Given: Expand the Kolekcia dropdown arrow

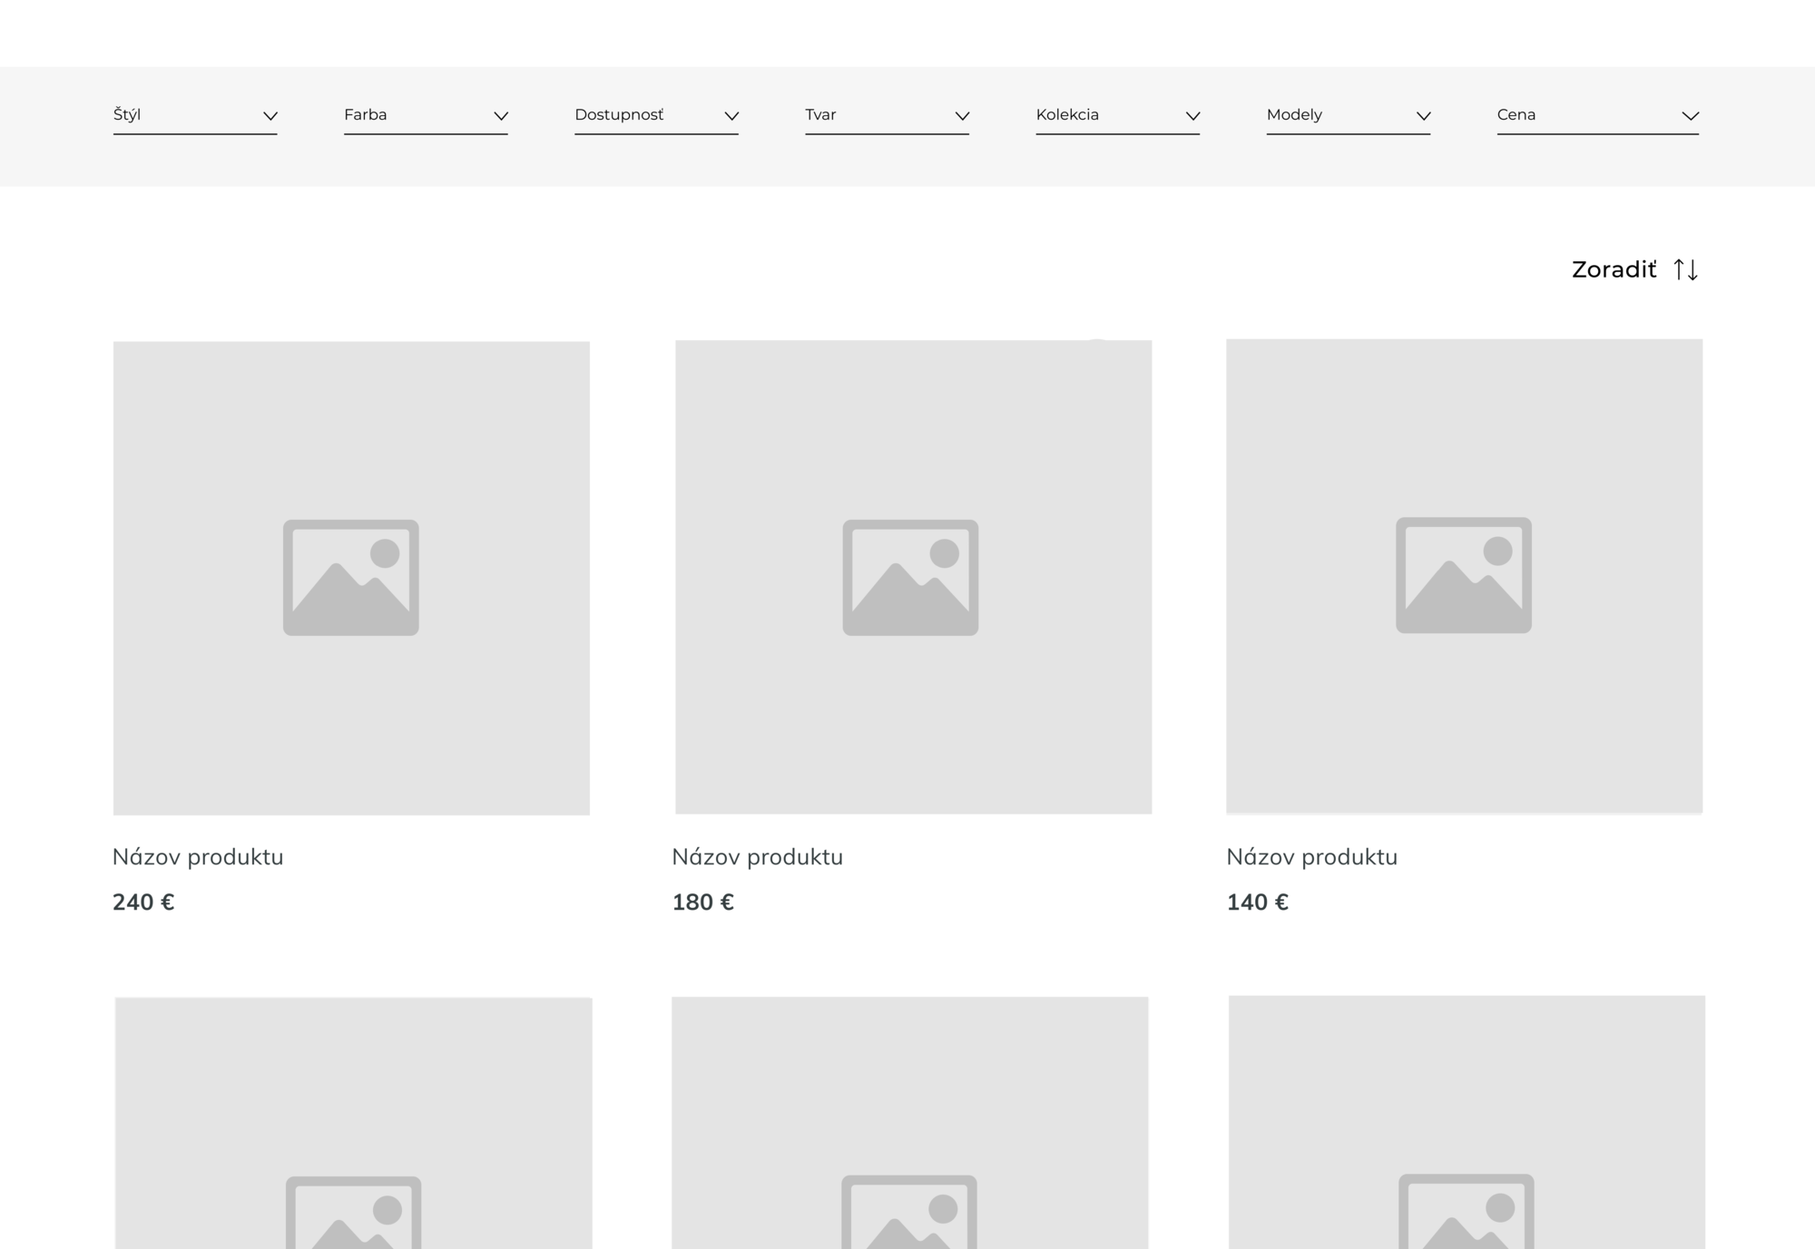Looking at the screenshot, I should [x=1192, y=116].
